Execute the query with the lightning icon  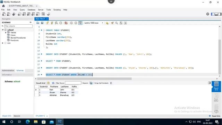48,23
